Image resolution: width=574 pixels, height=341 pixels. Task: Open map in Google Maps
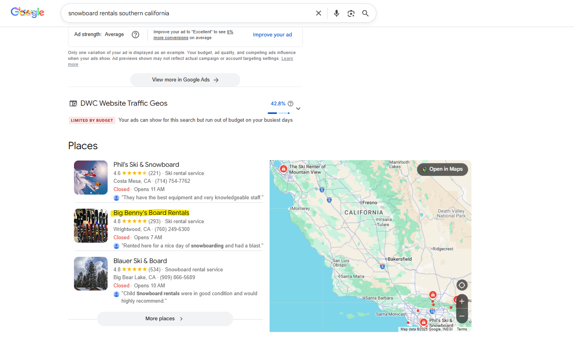tap(442, 169)
